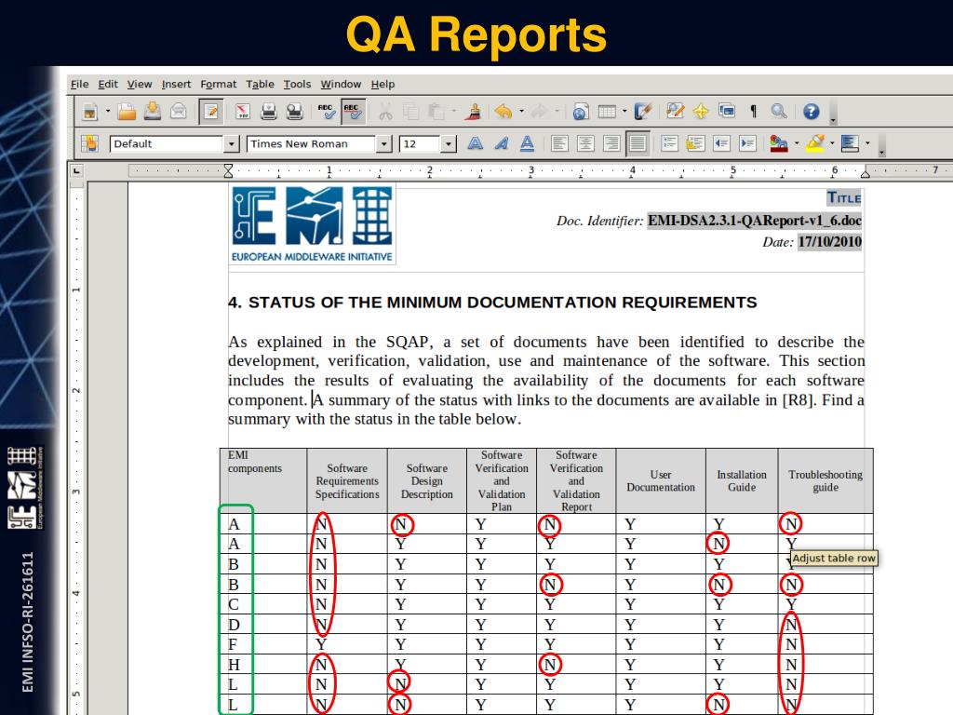Open the File menu

click(x=80, y=84)
